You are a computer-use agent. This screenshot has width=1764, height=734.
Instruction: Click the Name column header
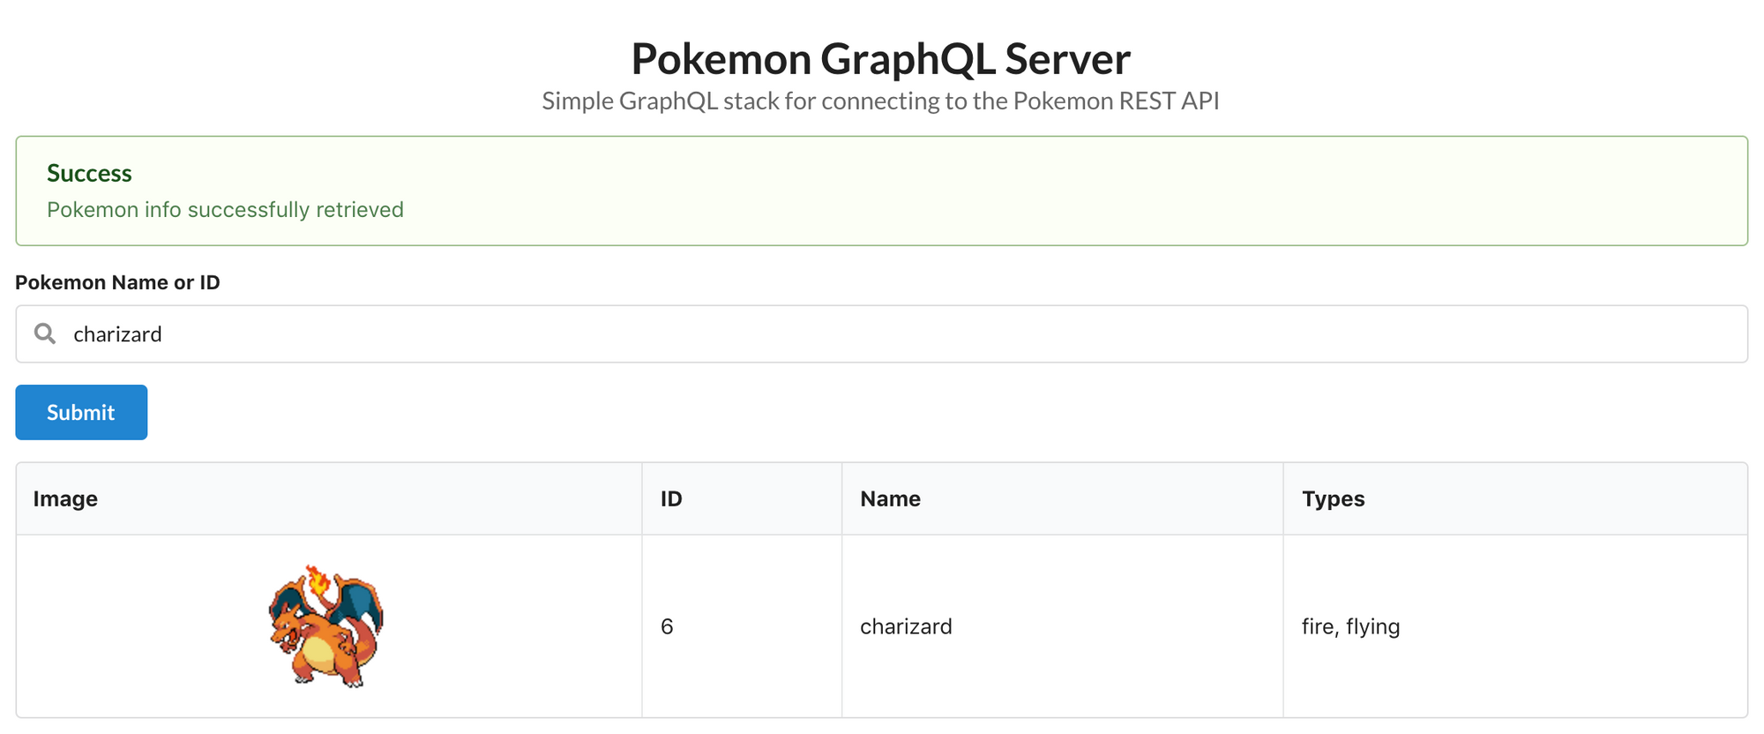[1063, 498]
